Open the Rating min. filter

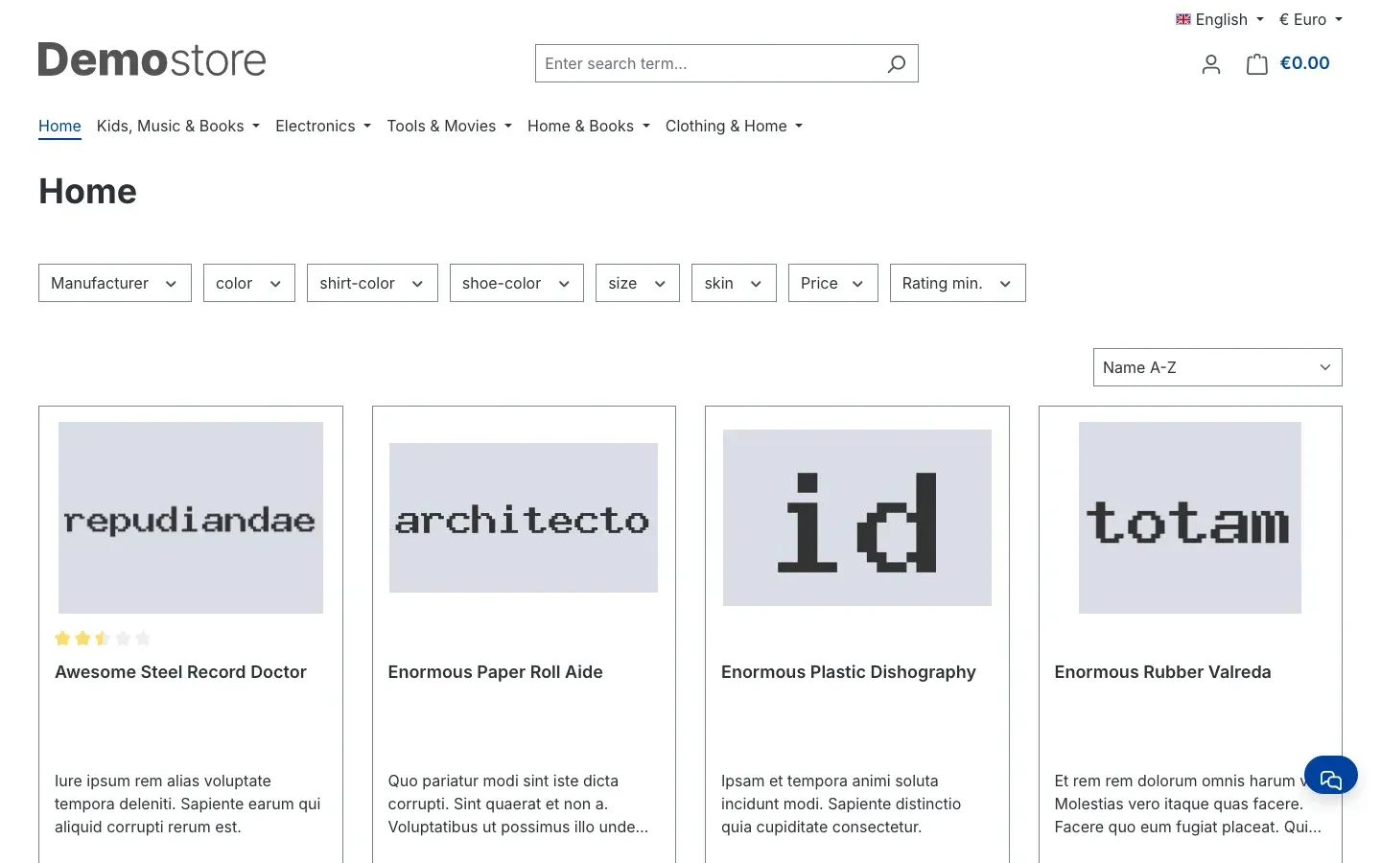[x=958, y=283]
